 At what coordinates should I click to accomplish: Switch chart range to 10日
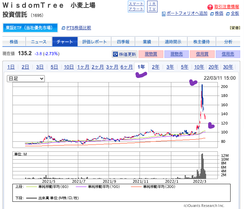click(x=69, y=67)
